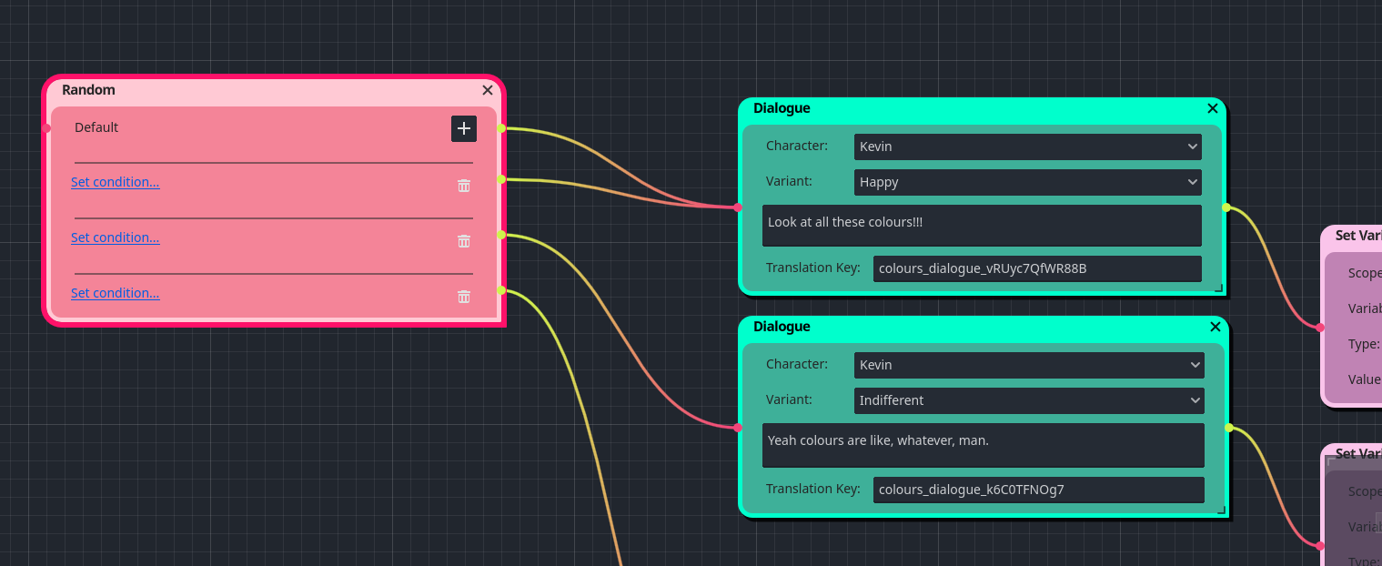Expand the Variant dropdown showing Happy
Screen dimensions: 1382x566
[1027, 182]
